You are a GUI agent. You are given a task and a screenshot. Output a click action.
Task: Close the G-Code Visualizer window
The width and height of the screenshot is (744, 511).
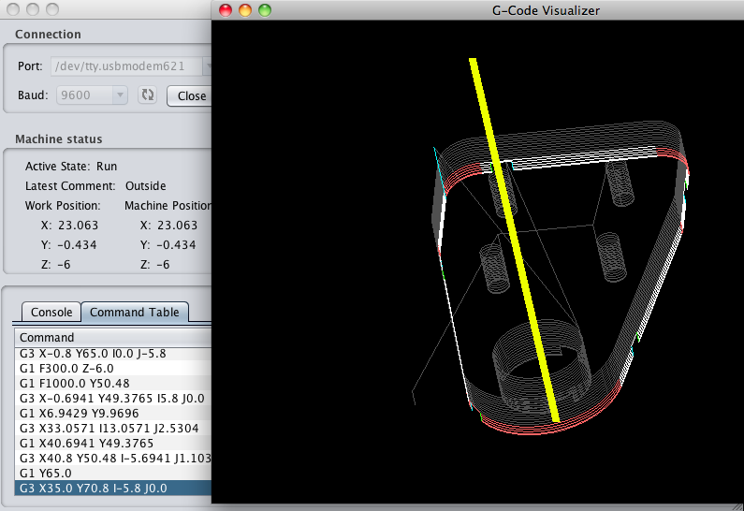coord(226,10)
